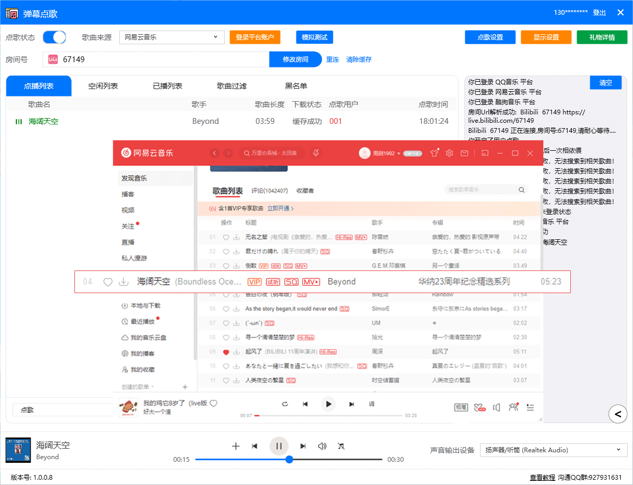Toggle the crossed shuffle icon in player bar
The image size is (633, 485).
pyautogui.click(x=341, y=446)
